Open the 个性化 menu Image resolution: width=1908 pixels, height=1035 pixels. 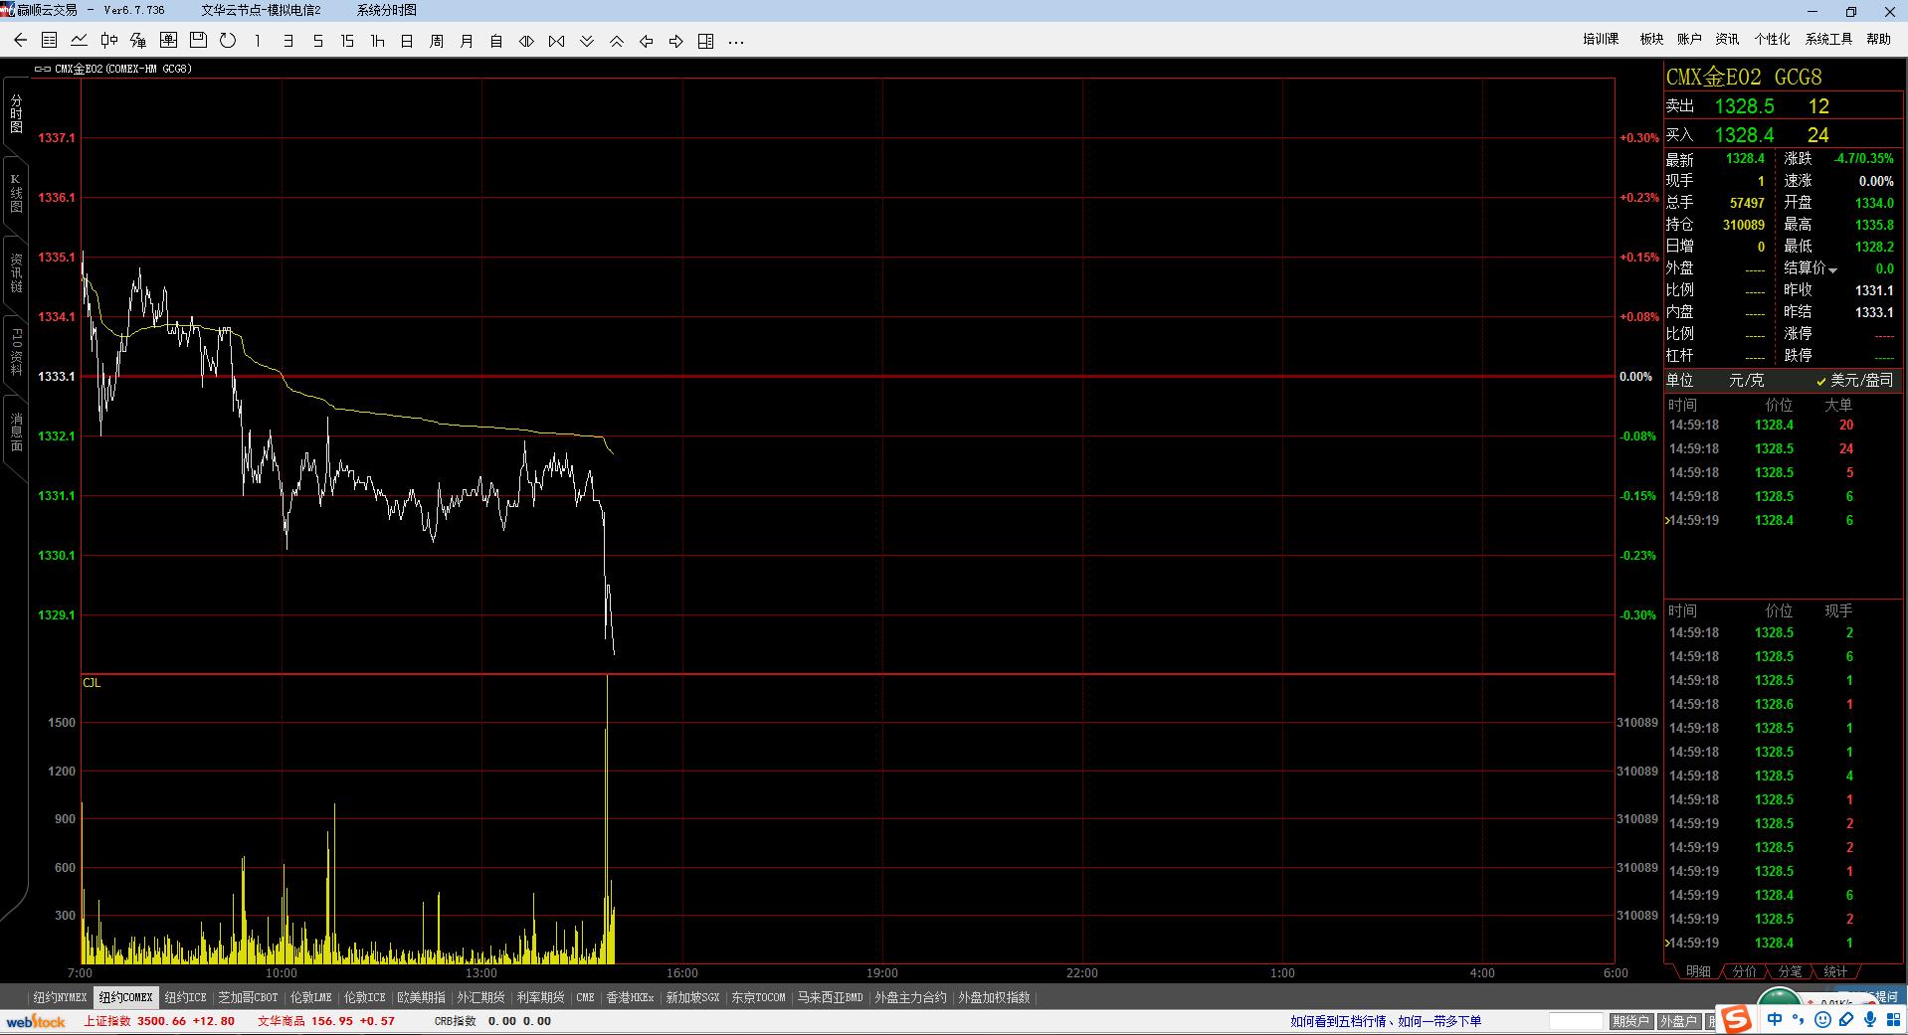[1772, 39]
